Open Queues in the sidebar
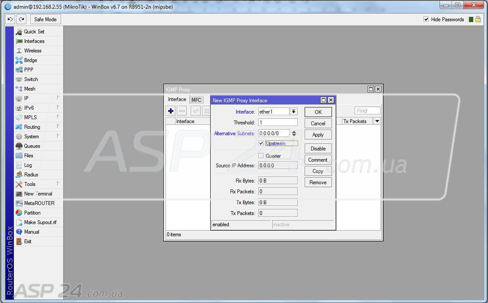The width and height of the screenshot is (488, 303). 32,146
